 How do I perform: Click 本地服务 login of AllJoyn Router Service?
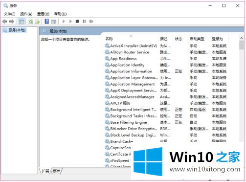[219, 52]
